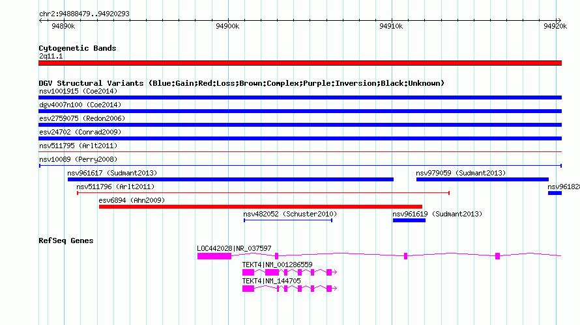Open the DGV Structural Variants track title
The image size is (580, 325).
tap(242, 83)
